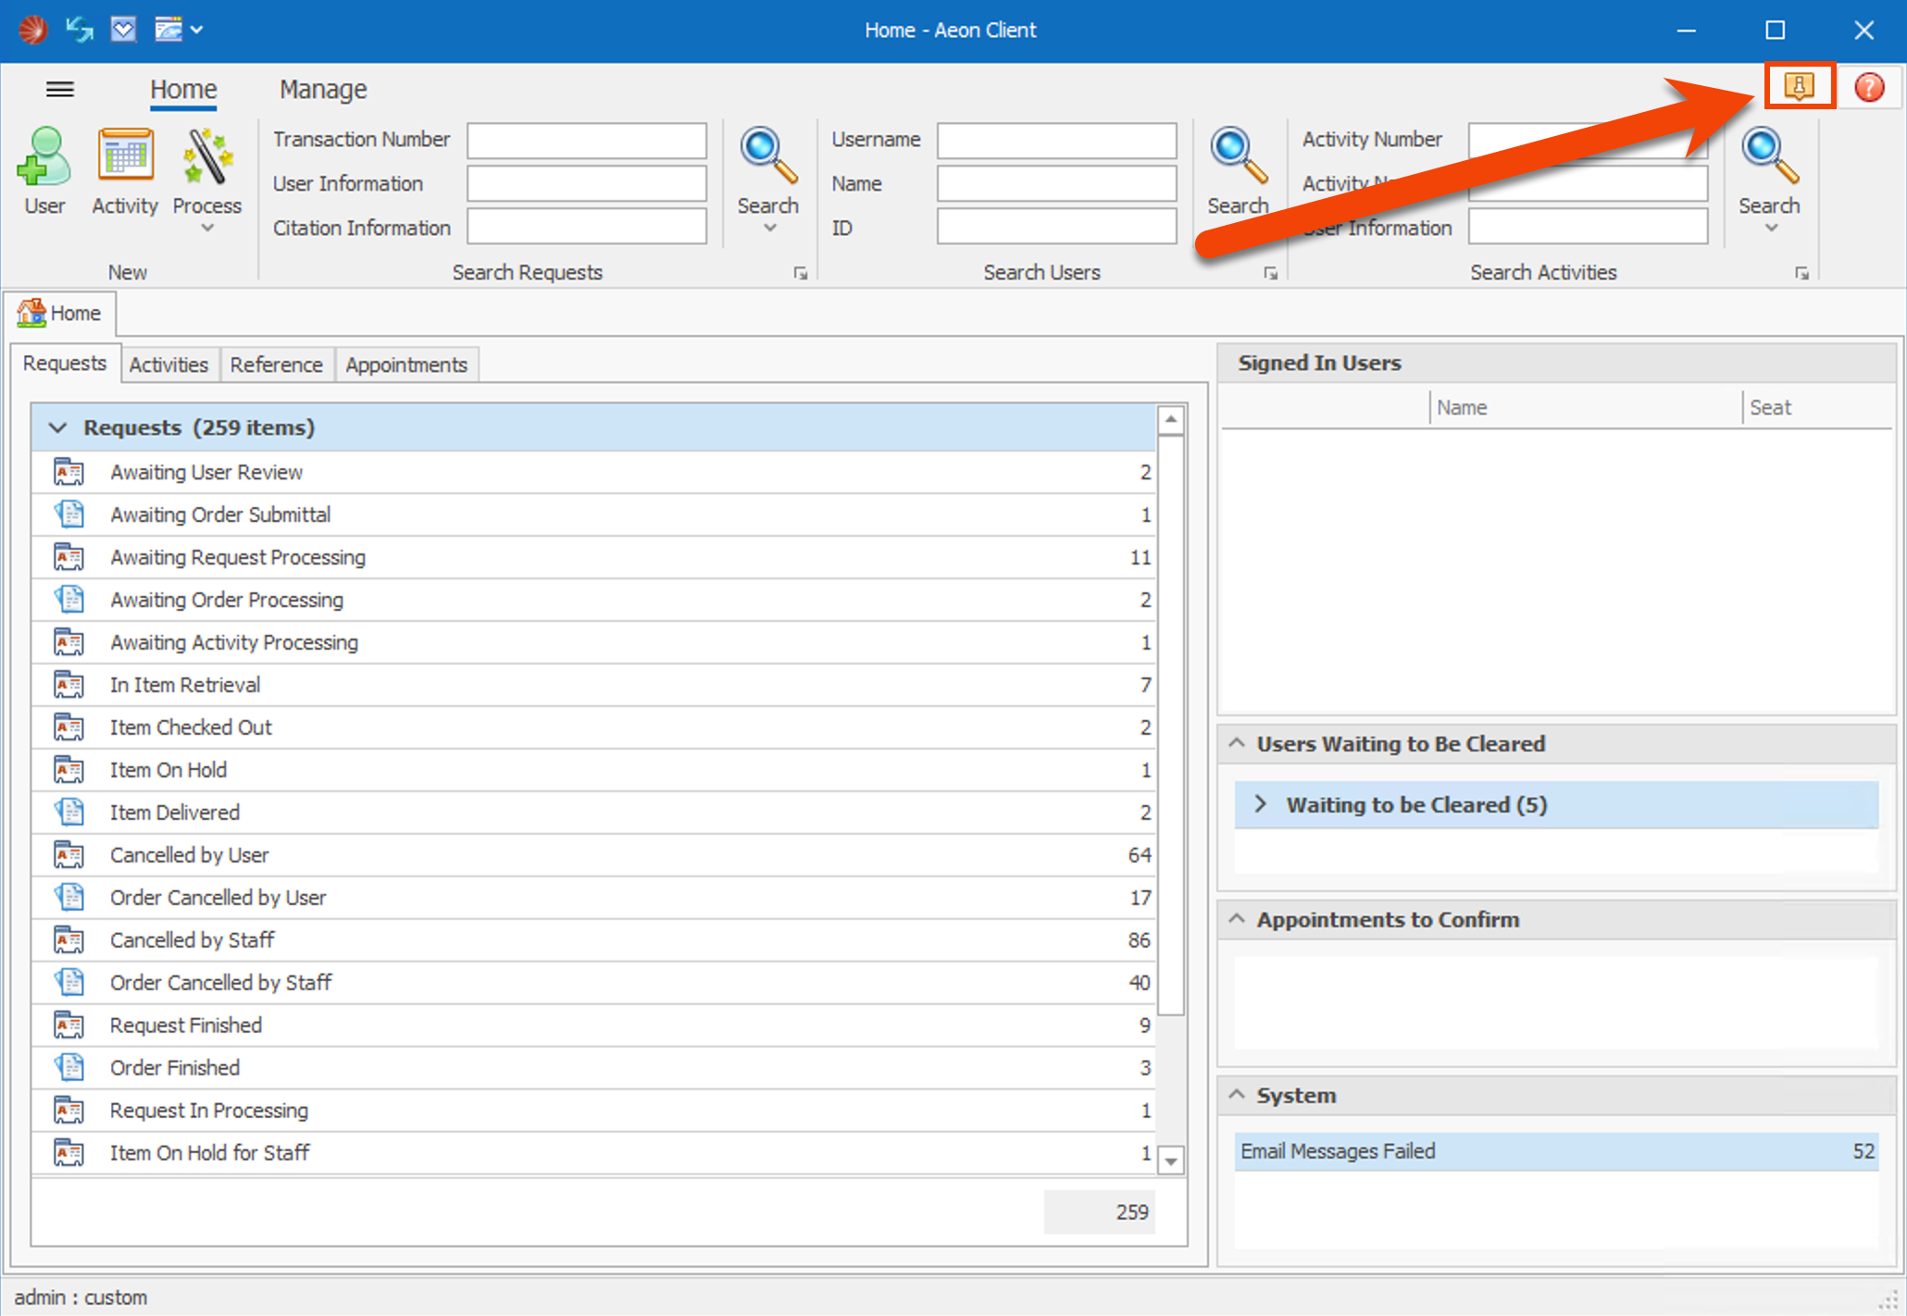The image size is (1907, 1316).
Task: Open the red help icon
Action: click(1869, 87)
